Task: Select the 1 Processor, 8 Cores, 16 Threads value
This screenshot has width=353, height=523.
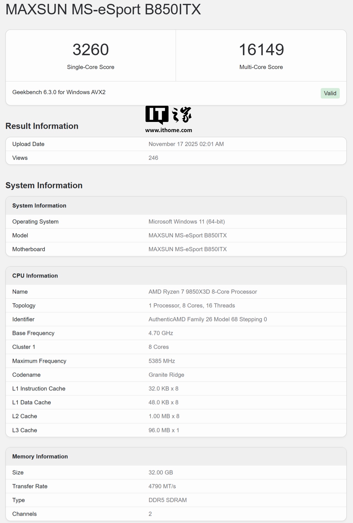Action: (192, 305)
